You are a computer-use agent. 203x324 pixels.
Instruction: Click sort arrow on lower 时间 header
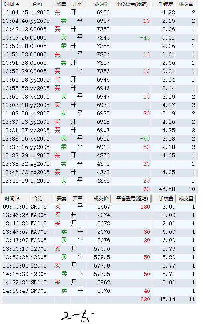(18, 198)
